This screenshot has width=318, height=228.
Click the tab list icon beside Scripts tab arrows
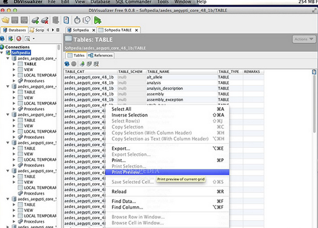[x=58, y=30]
